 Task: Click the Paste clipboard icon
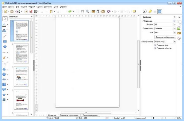pos(51,11)
